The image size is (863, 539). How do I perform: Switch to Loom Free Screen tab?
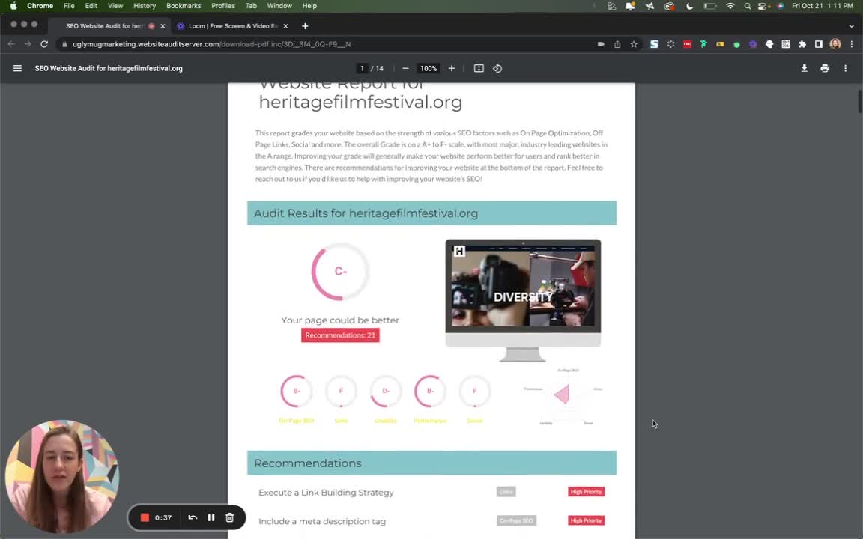point(233,26)
